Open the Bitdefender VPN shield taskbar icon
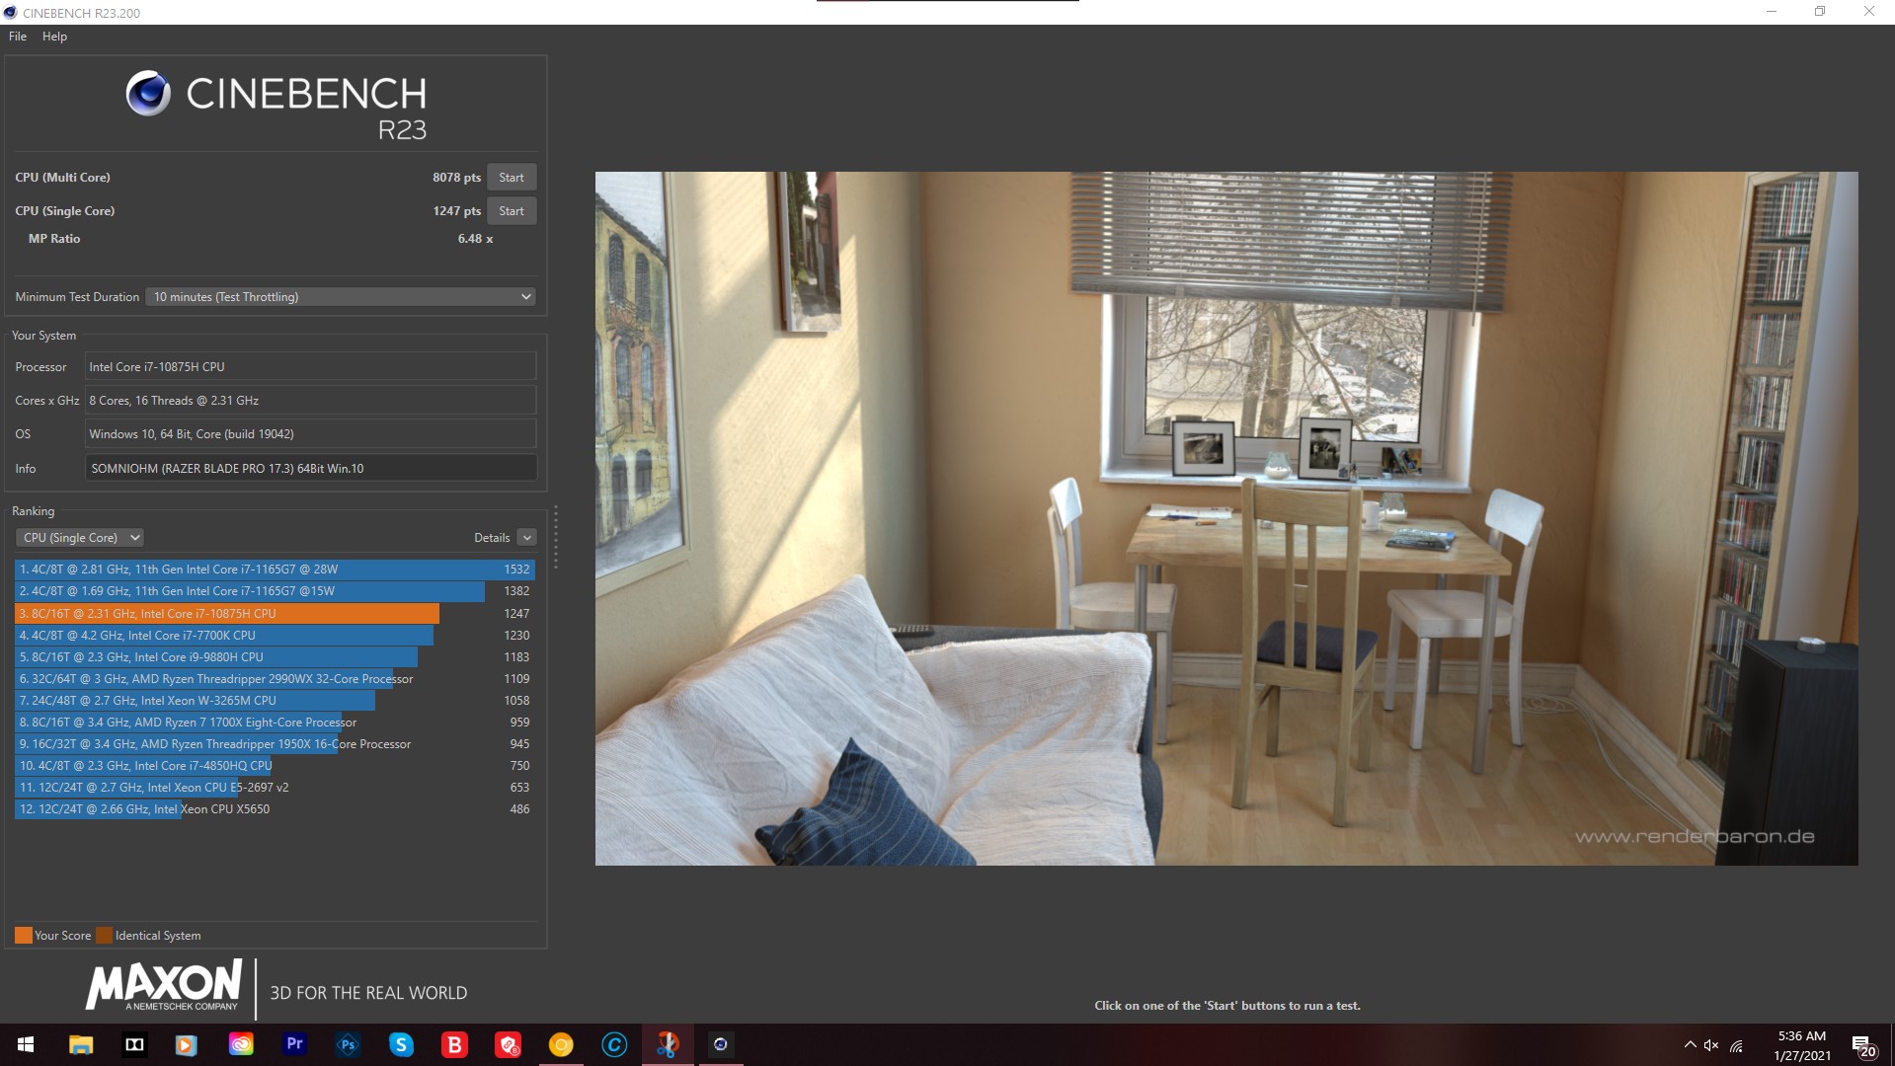 click(x=508, y=1044)
